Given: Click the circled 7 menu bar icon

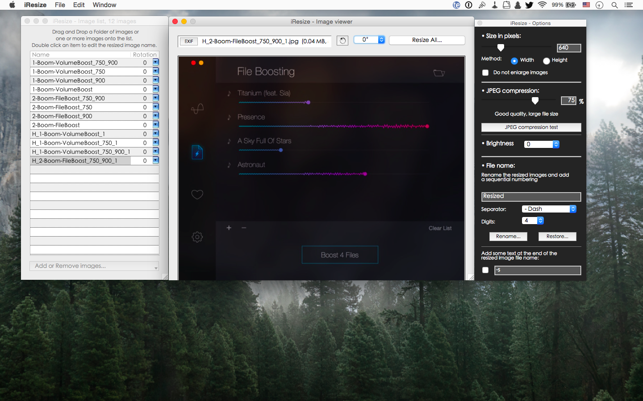Looking at the screenshot, I should tap(599, 5).
